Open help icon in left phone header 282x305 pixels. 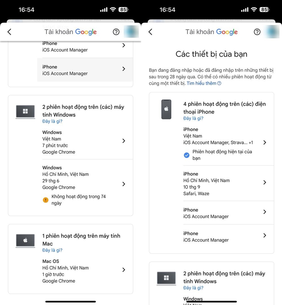coord(116,32)
